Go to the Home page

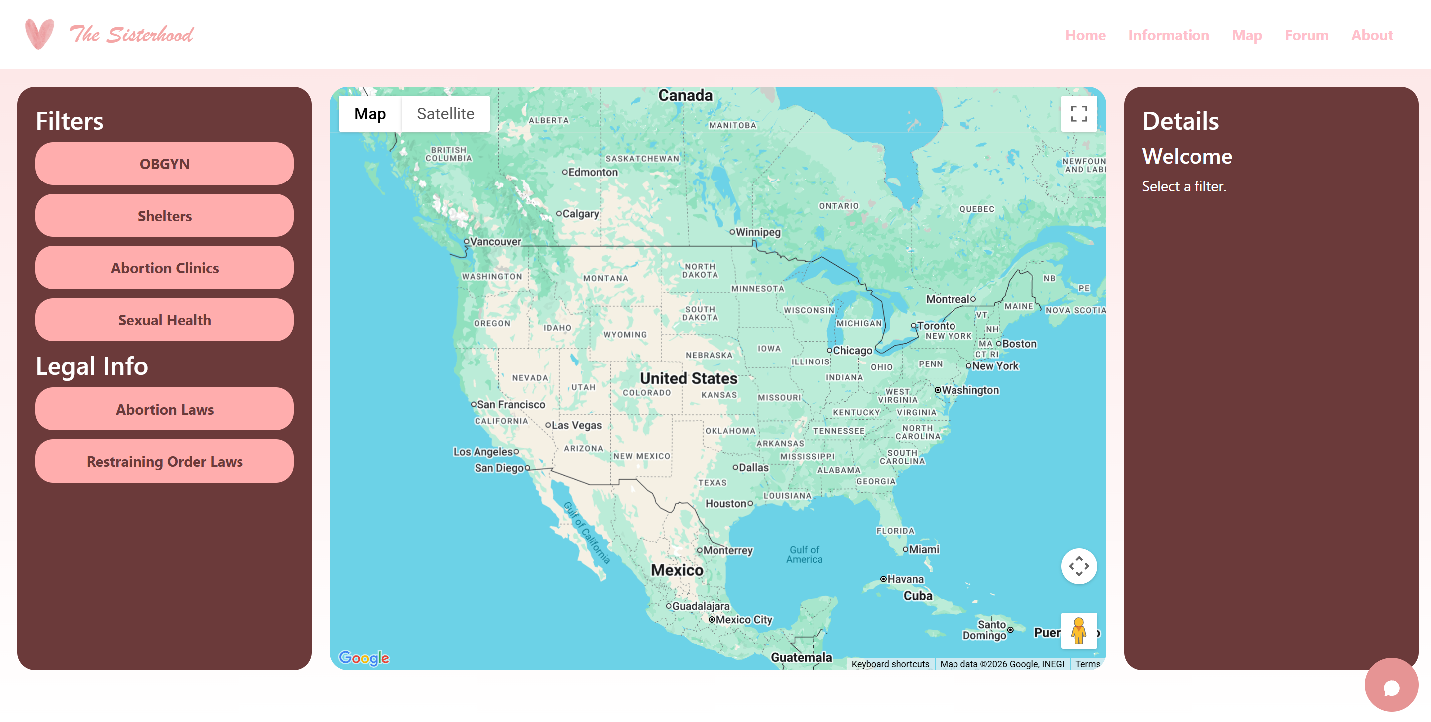(1085, 35)
